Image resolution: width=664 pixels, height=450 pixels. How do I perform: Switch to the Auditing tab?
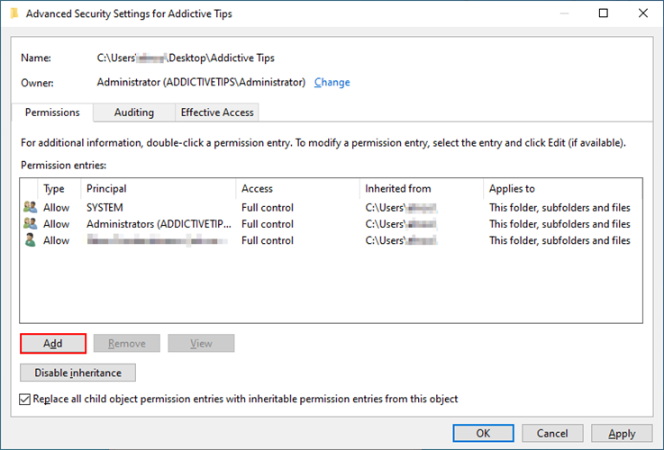point(134,112)
